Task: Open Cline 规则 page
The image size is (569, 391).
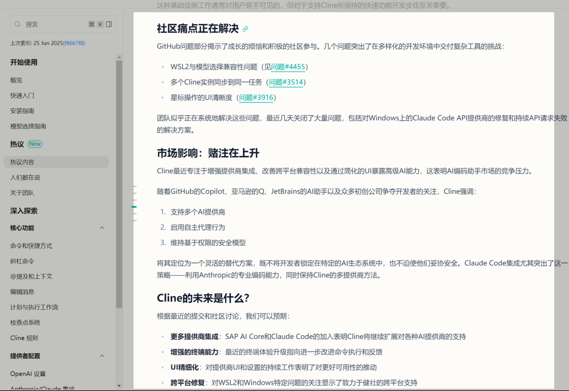Action: 24,338
